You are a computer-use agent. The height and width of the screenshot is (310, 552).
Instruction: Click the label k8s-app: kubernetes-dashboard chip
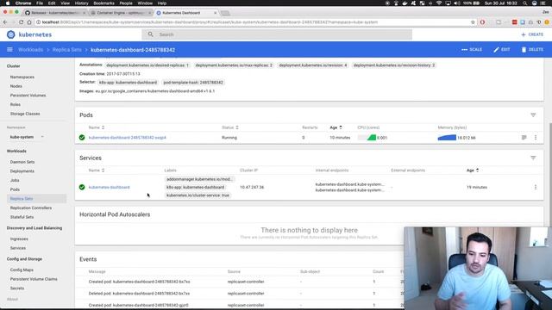[196, 187]
